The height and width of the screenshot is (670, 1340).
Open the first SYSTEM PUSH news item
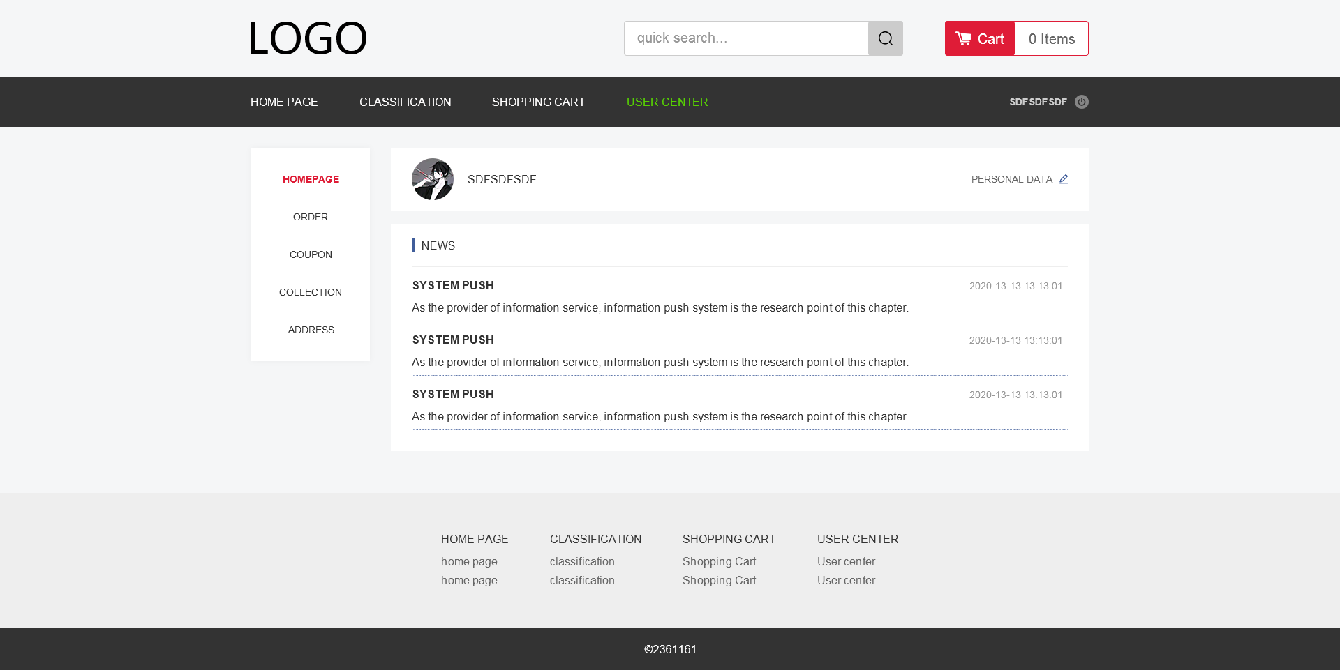tap(453, 286)
